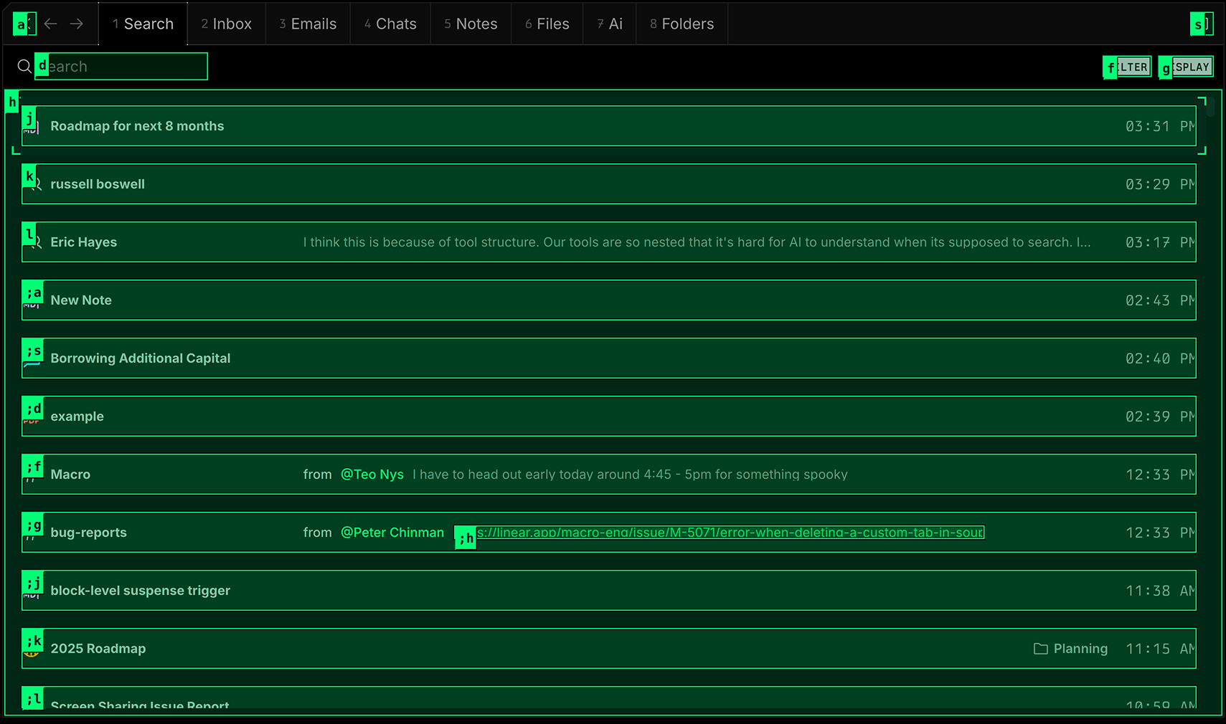Toggle the left sidebar panel icon
This screenshot has height=724, width=1226.
click(x=24, y=24)
